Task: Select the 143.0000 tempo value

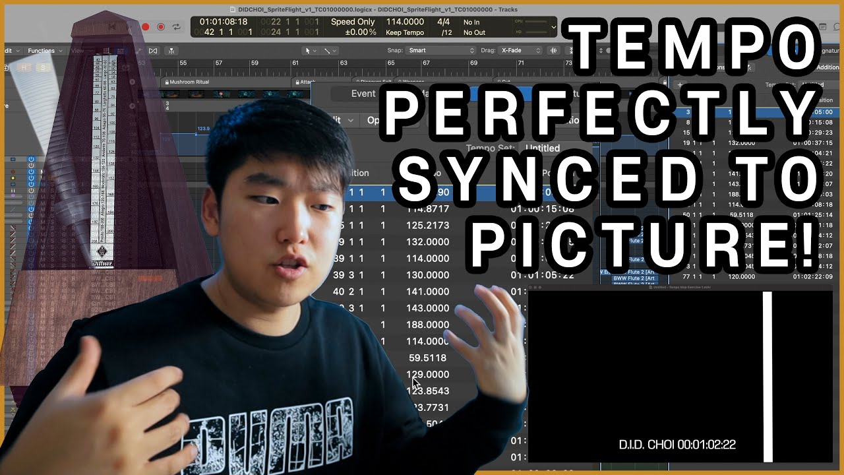Action: pos(429,308)
